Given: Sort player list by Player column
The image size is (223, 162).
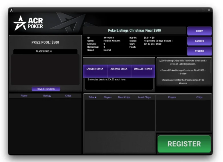Looking at the screenshot, I should [x=24, y=96].
